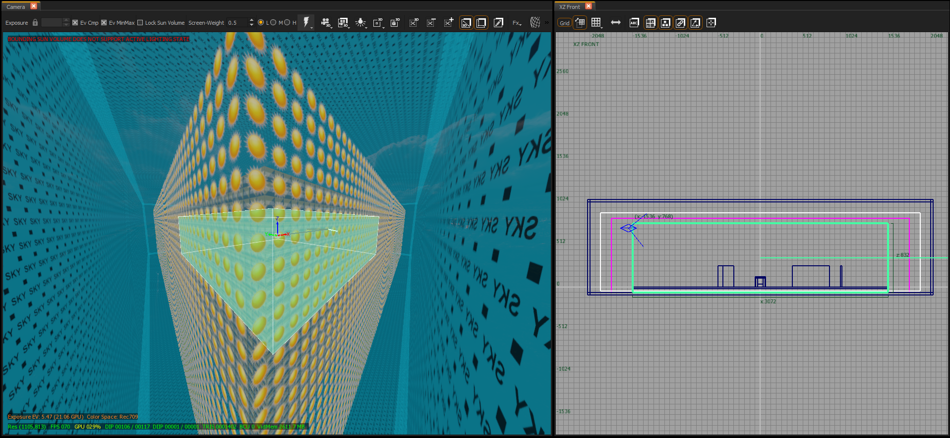Click the pencil edit icon in Camera toolbar

pos(498,23)
